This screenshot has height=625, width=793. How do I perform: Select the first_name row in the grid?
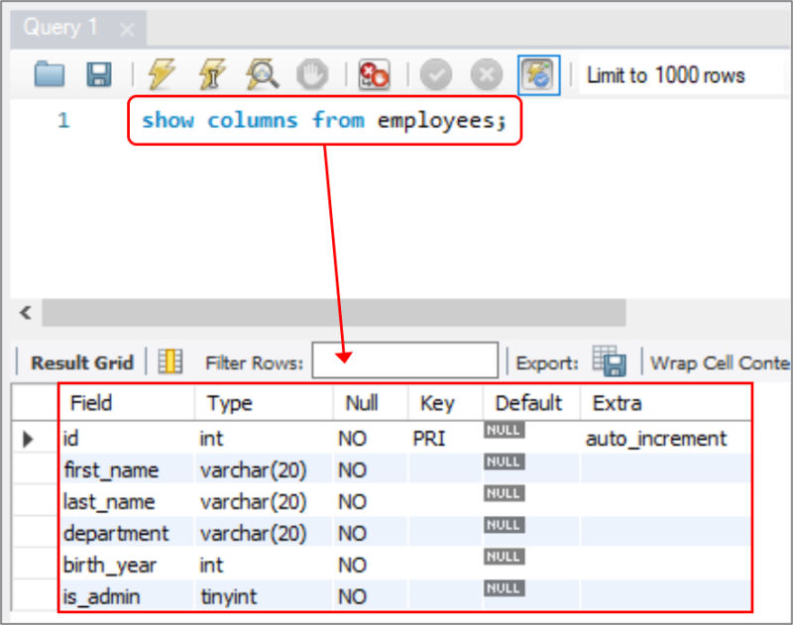coord(111,469)
